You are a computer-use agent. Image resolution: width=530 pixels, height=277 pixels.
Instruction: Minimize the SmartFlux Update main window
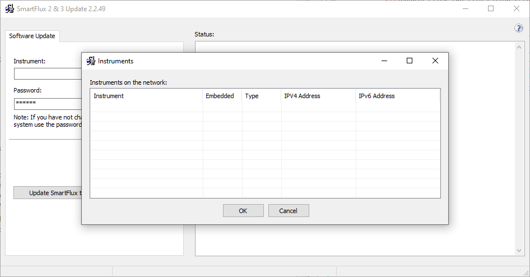[x=465, y=8]
